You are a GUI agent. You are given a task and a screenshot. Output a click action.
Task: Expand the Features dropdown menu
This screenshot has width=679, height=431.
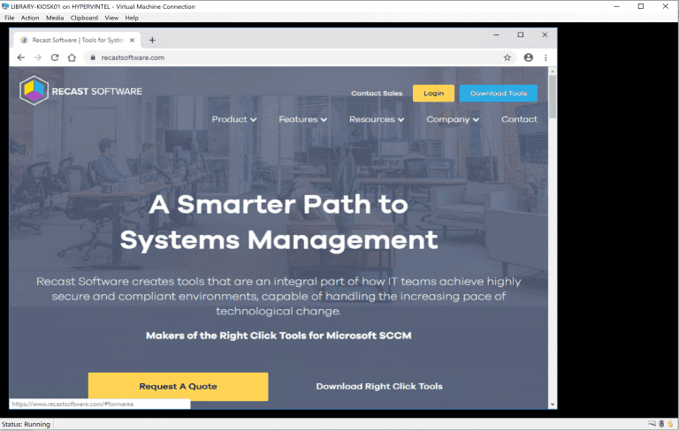[302, 119]
